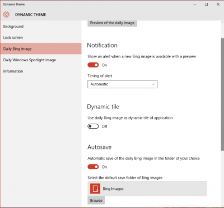Maximize the Dynamic theme window

click(206, 4)
